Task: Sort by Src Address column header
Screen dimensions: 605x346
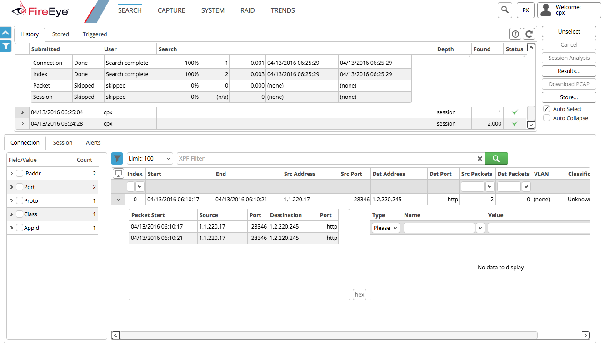Action: tap(310, 174)
